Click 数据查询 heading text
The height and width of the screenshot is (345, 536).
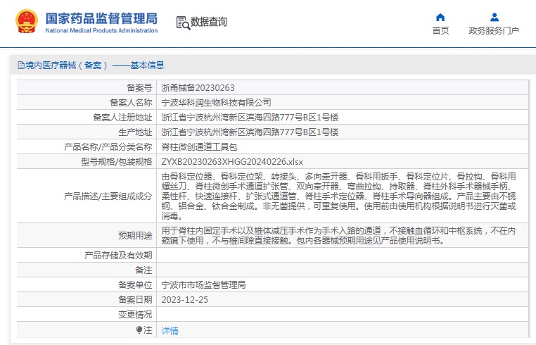coord(208,22)
